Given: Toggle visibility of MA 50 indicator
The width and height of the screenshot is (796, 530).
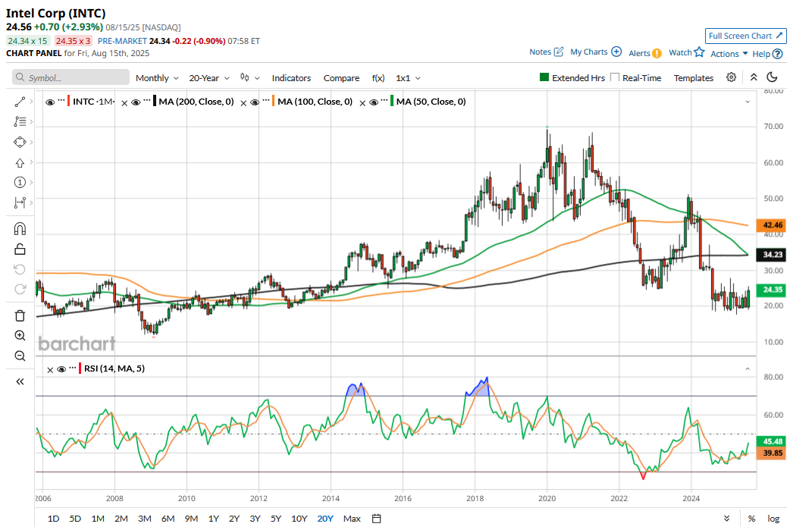Looking at the screenshot, I should point(374,102).
